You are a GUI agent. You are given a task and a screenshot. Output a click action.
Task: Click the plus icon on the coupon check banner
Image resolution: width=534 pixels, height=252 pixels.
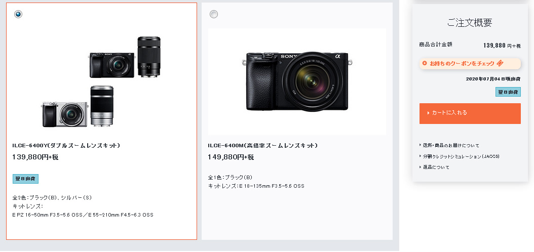point(425,63)
